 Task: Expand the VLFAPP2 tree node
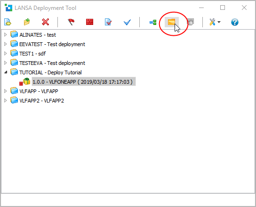coord(5,100)
